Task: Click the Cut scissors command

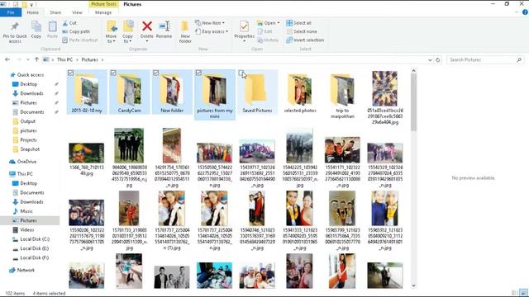Action: click(69, 23)
